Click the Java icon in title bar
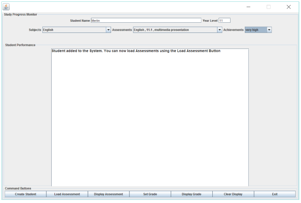 click(6, 6)
